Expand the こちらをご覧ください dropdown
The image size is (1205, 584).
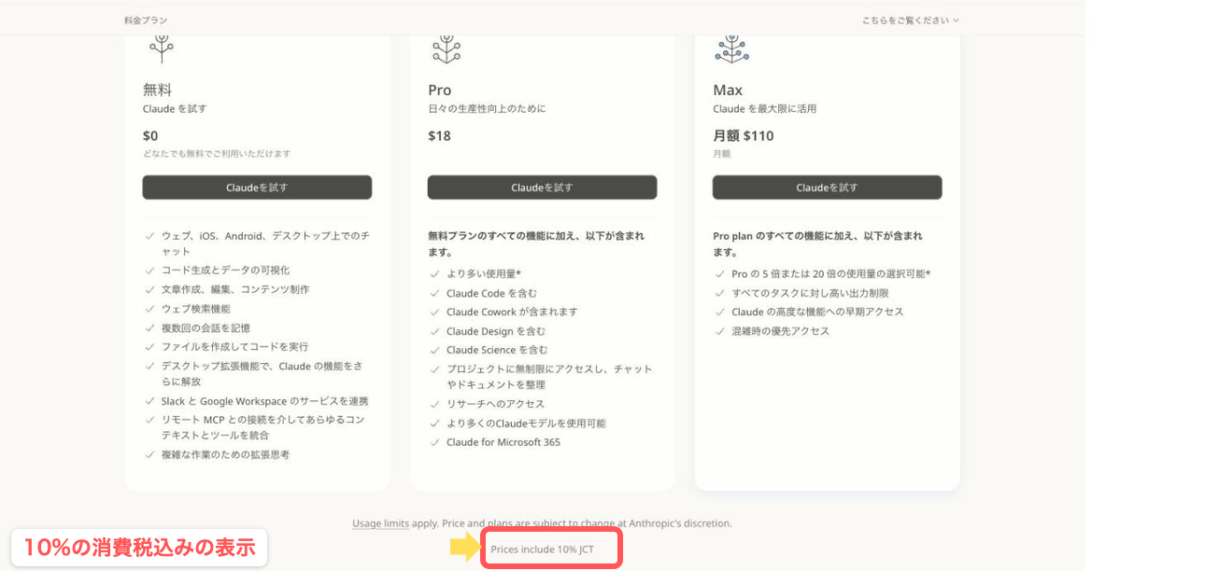910,21
